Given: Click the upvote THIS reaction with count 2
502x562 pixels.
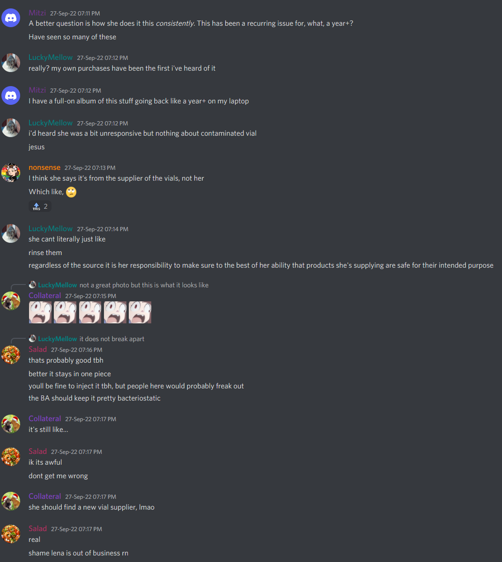Looking at the screenshot, I should click(40, 206).
